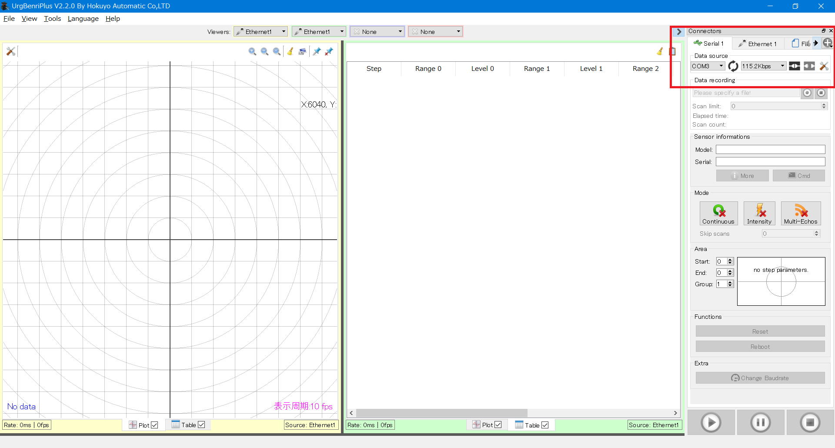835x448 pixels.
Task: Start sensor playback with play button
Action: (711, 422)
